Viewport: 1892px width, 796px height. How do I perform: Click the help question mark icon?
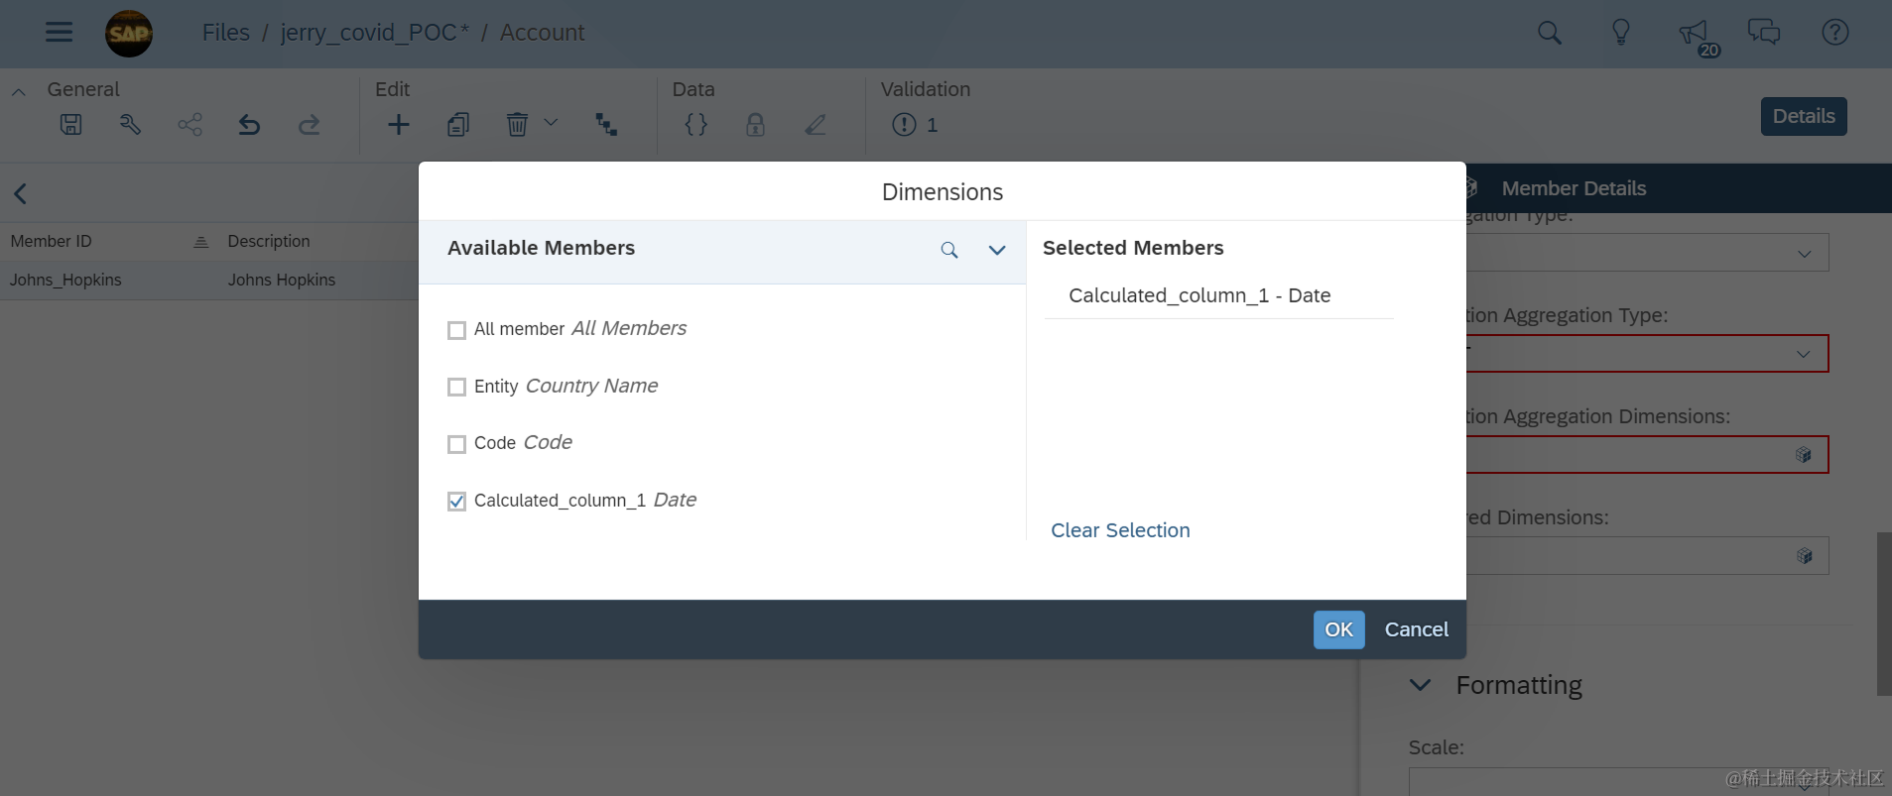tap(1834, 33)
